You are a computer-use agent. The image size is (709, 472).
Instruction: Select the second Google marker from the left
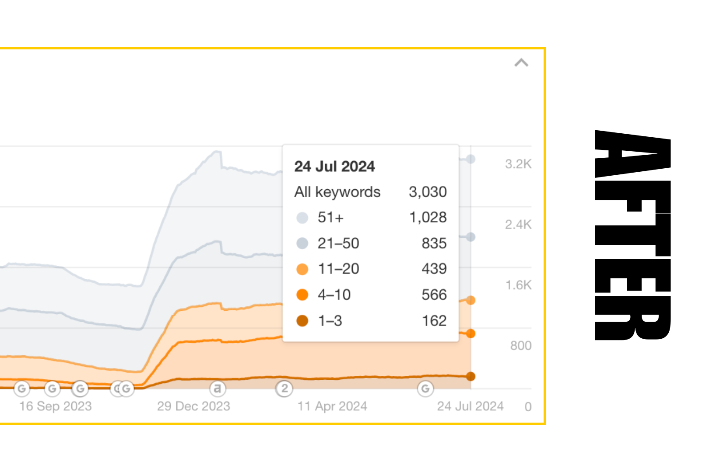click(x=52, y=388)
